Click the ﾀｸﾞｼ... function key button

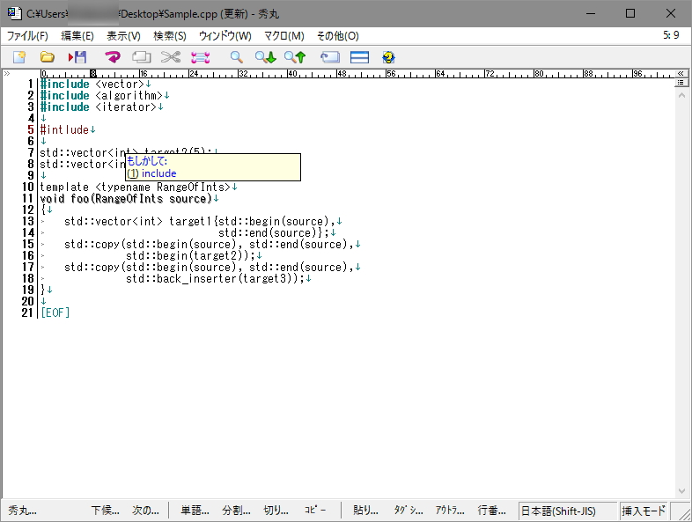[x=409, y=511]
